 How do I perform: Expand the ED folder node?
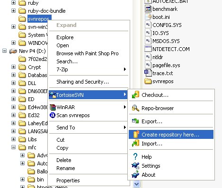click(x=13, y=99)
